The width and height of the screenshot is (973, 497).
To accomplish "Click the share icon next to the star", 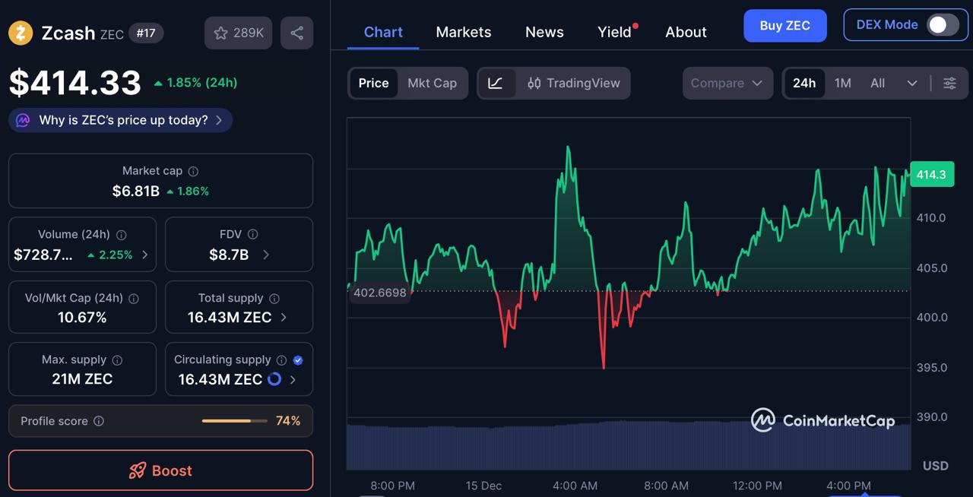I will (296, 33).
